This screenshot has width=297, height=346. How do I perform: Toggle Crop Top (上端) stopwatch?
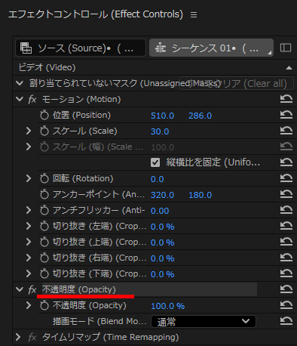tap(44, 242)
